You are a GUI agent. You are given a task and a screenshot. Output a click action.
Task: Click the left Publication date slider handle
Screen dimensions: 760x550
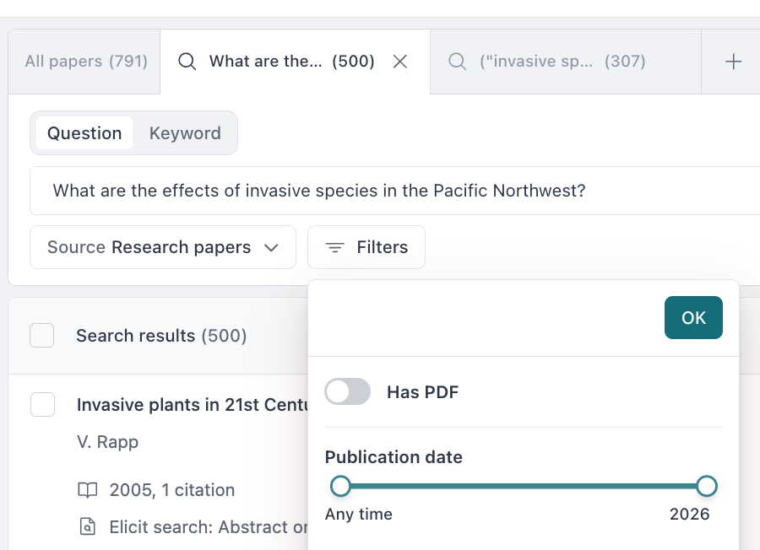pyautogui.click(x=340, y=486)
